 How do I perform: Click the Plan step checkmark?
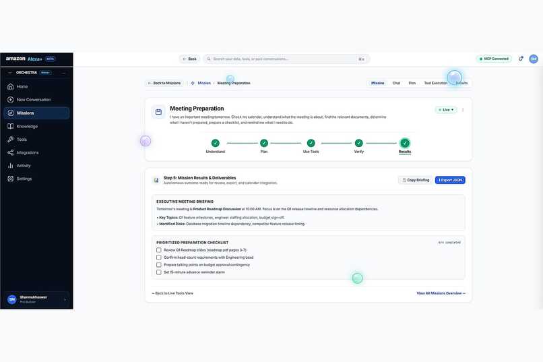click(264, 143)
